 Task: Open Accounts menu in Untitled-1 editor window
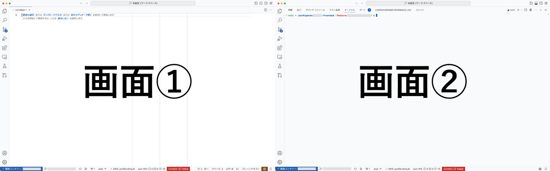click(5, 153)
